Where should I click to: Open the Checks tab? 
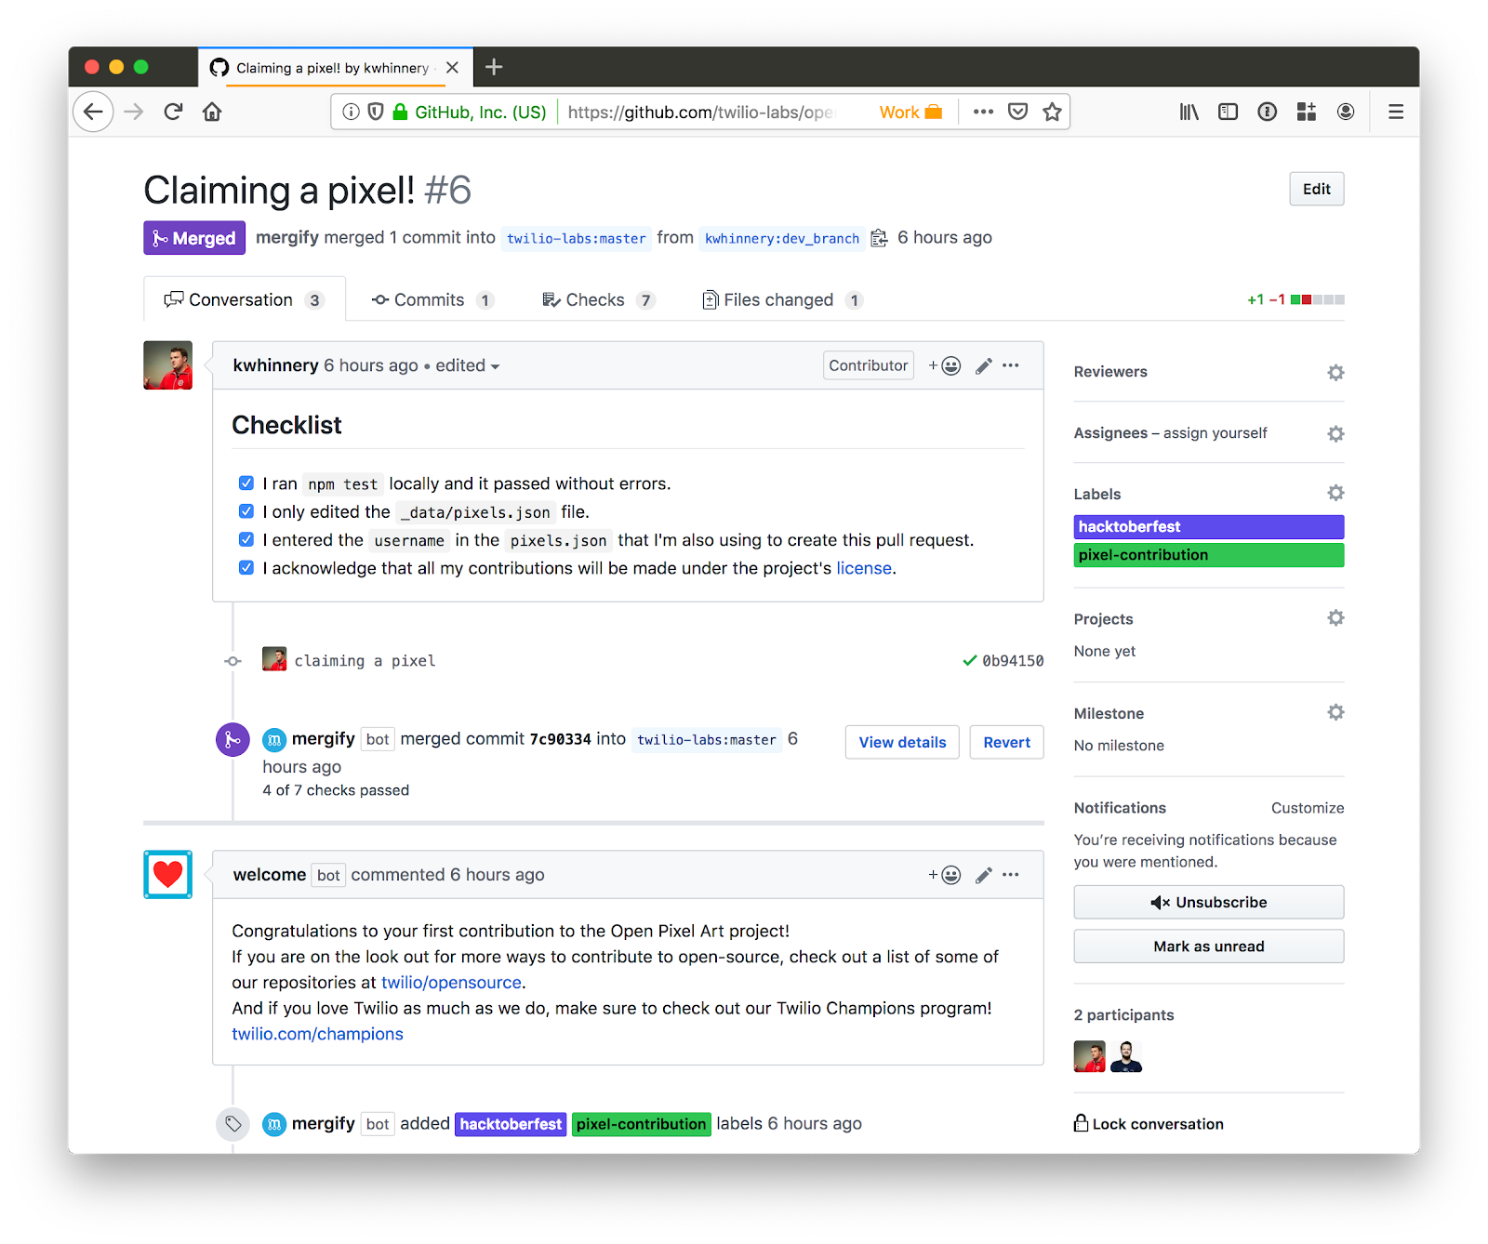click(599, 299)
